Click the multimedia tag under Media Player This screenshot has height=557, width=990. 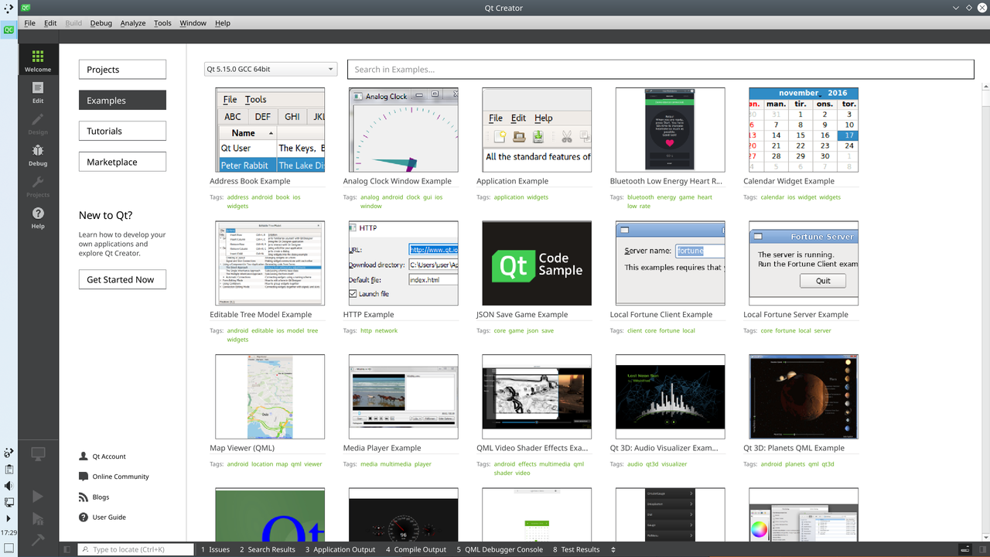[396, 464]
